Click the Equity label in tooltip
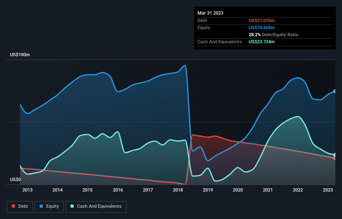 click(204, 27)
